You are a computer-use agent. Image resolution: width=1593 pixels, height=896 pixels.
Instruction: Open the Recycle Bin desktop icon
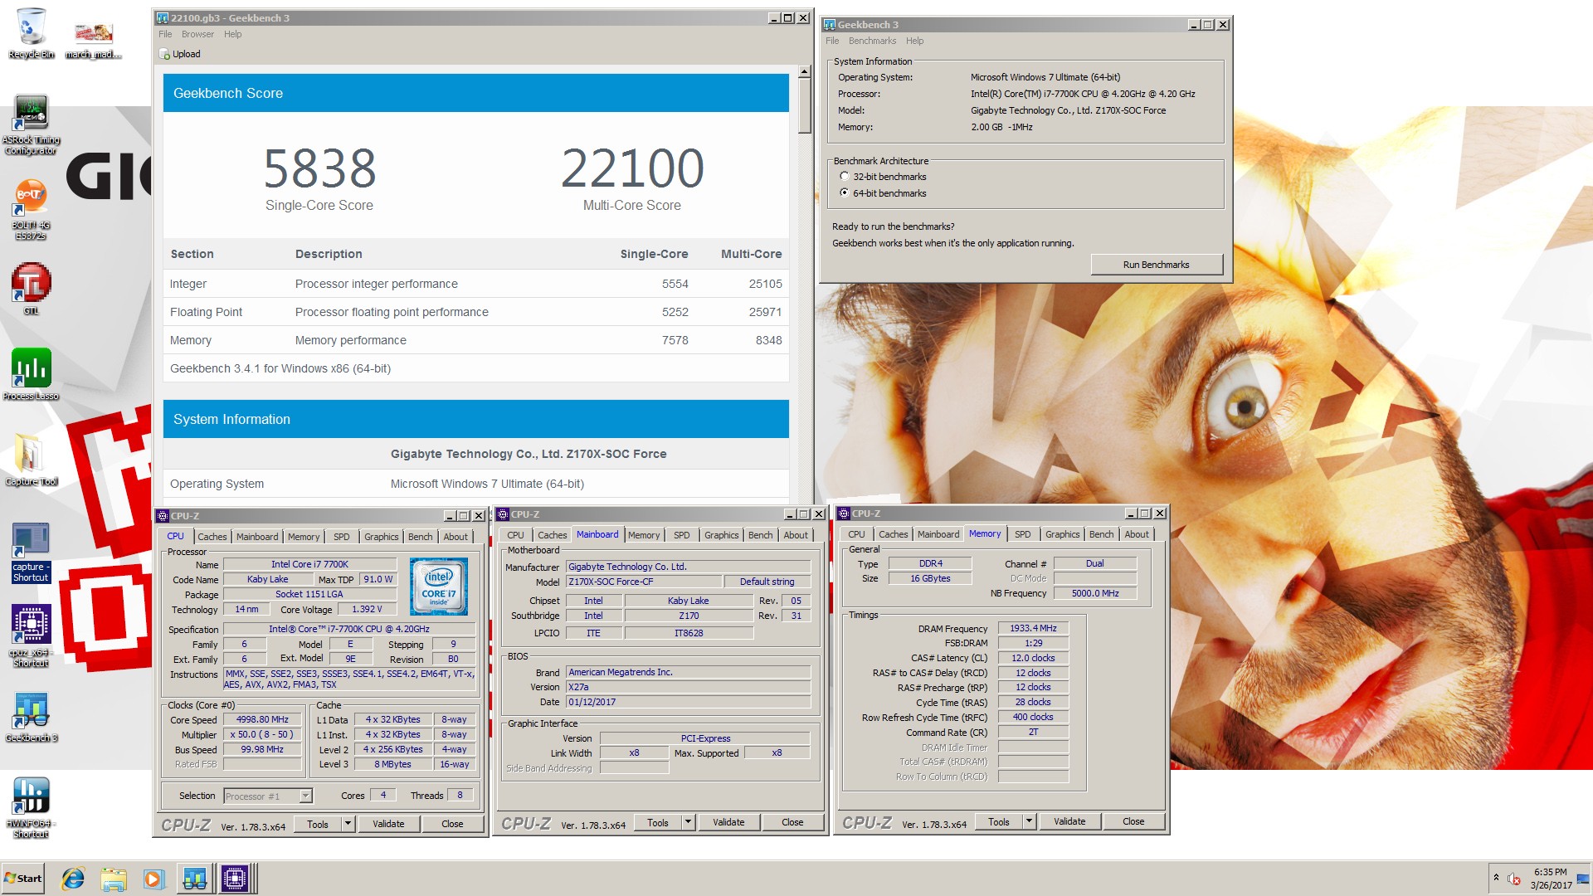[x=31, y=33]
